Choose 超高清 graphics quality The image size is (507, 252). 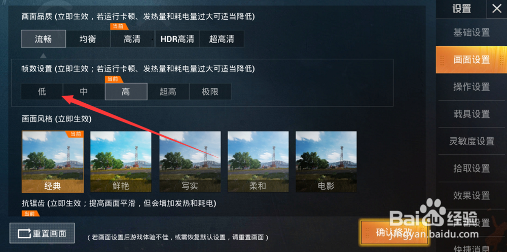[x=222, y=39]
